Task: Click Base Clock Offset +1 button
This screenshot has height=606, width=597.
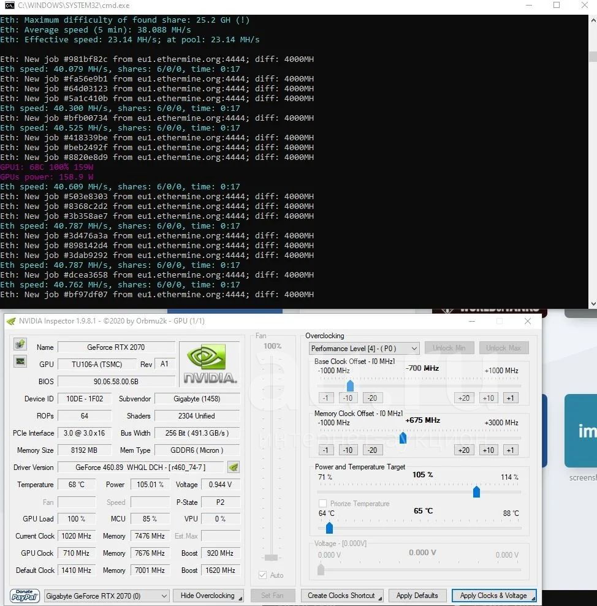Action: [511, 398]
